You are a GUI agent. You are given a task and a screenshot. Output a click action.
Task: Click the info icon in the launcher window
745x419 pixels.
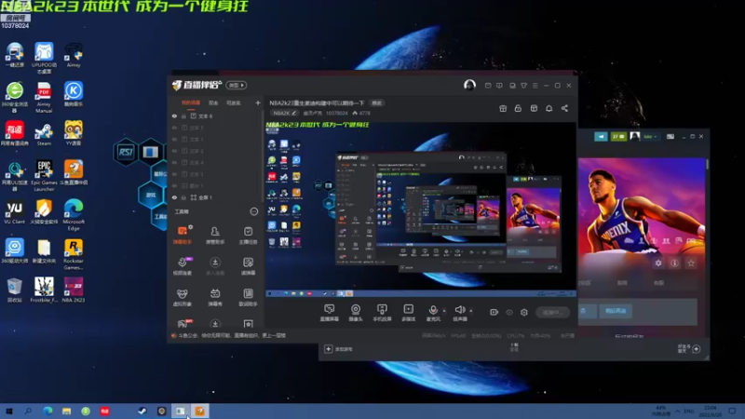pyautogui.click(x=674, y=263)
